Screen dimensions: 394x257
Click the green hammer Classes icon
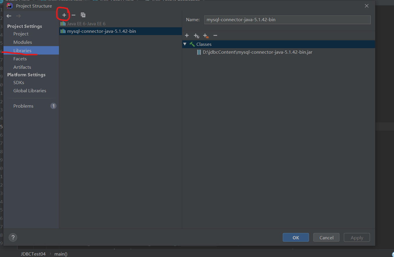tap(192, 44)
